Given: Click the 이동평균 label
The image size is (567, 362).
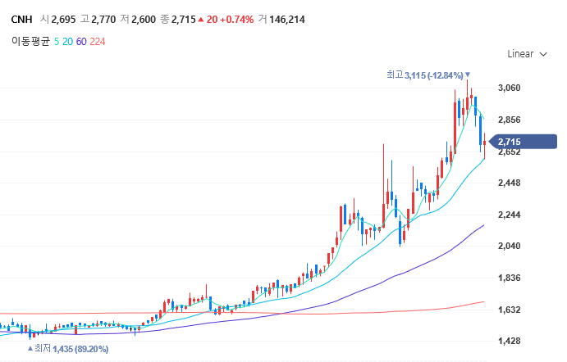Looking at the screenshot, I should (30, 41).
